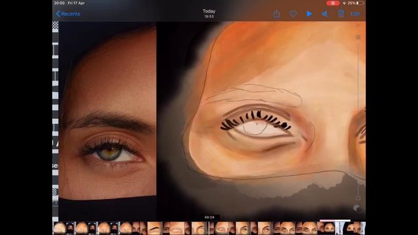Viewport: 418px width, 235px height.
Task: Tap the battery icon in status bar
Action: click(360, 3)
